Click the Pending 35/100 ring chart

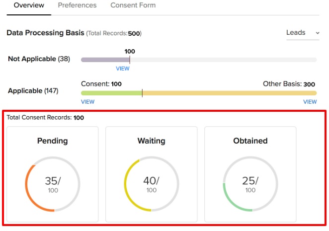click(x=53, y=184)
